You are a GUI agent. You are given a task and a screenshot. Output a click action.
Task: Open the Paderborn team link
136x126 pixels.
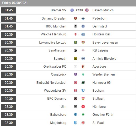[x=100, y=18]
